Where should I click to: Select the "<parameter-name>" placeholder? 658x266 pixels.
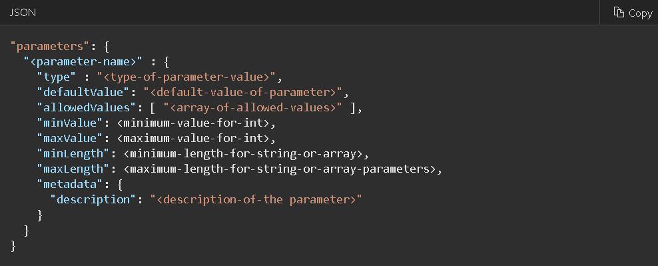[x=83, y=62]
